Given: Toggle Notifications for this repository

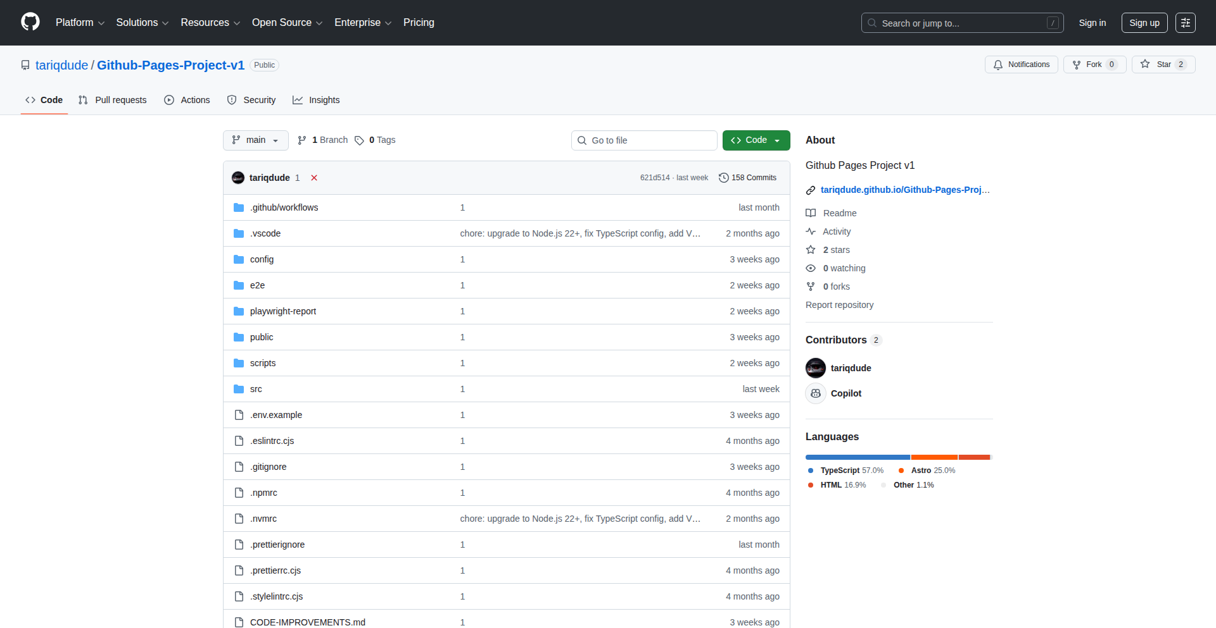Looking at the screenshot, I should click(x=1021, y=65).
